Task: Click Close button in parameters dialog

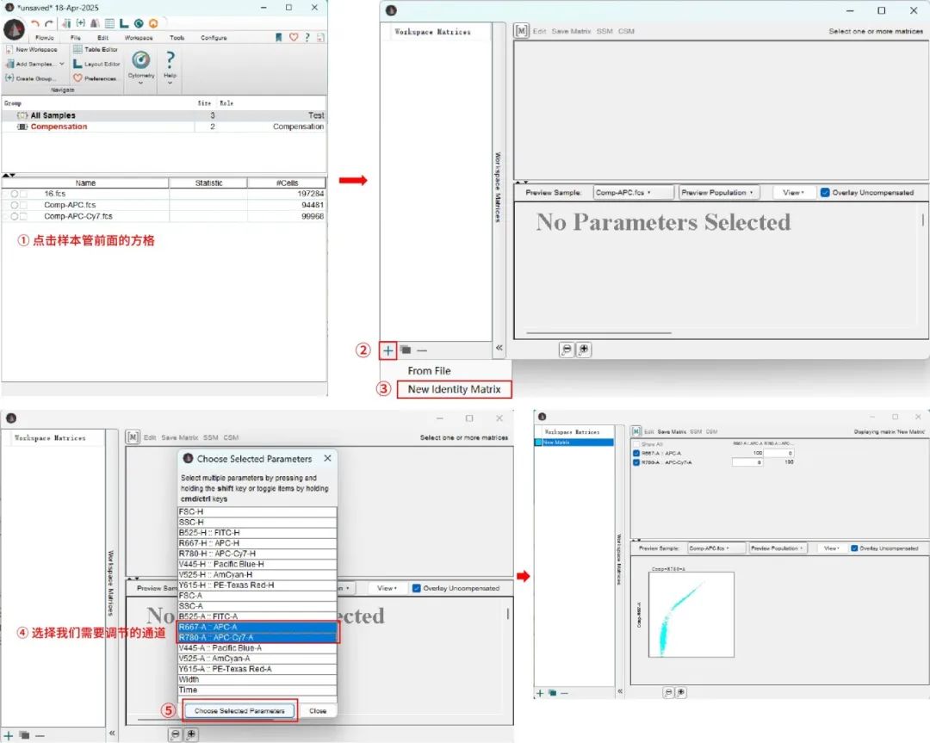Action: pos(318,711)
